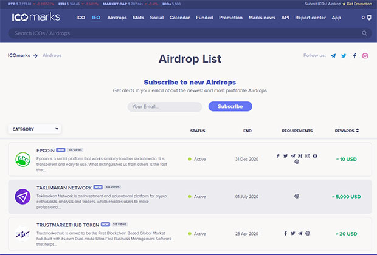This screenshot has height=255, width=377.
Task: Click EPCOIN Medium requirement icon
Action: click(x=300, y=156)
